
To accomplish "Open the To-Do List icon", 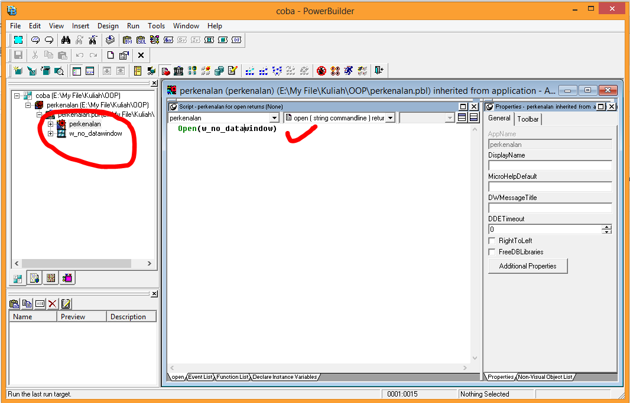I will tap(138, 71).
